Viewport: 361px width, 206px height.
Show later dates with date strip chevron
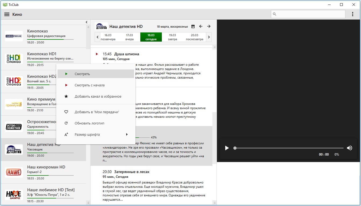coord(209,37)
